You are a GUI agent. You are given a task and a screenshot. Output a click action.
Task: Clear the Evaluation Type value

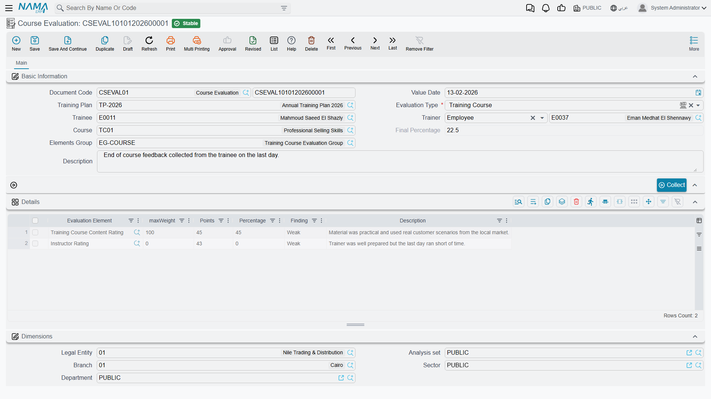tap(691, 105)
